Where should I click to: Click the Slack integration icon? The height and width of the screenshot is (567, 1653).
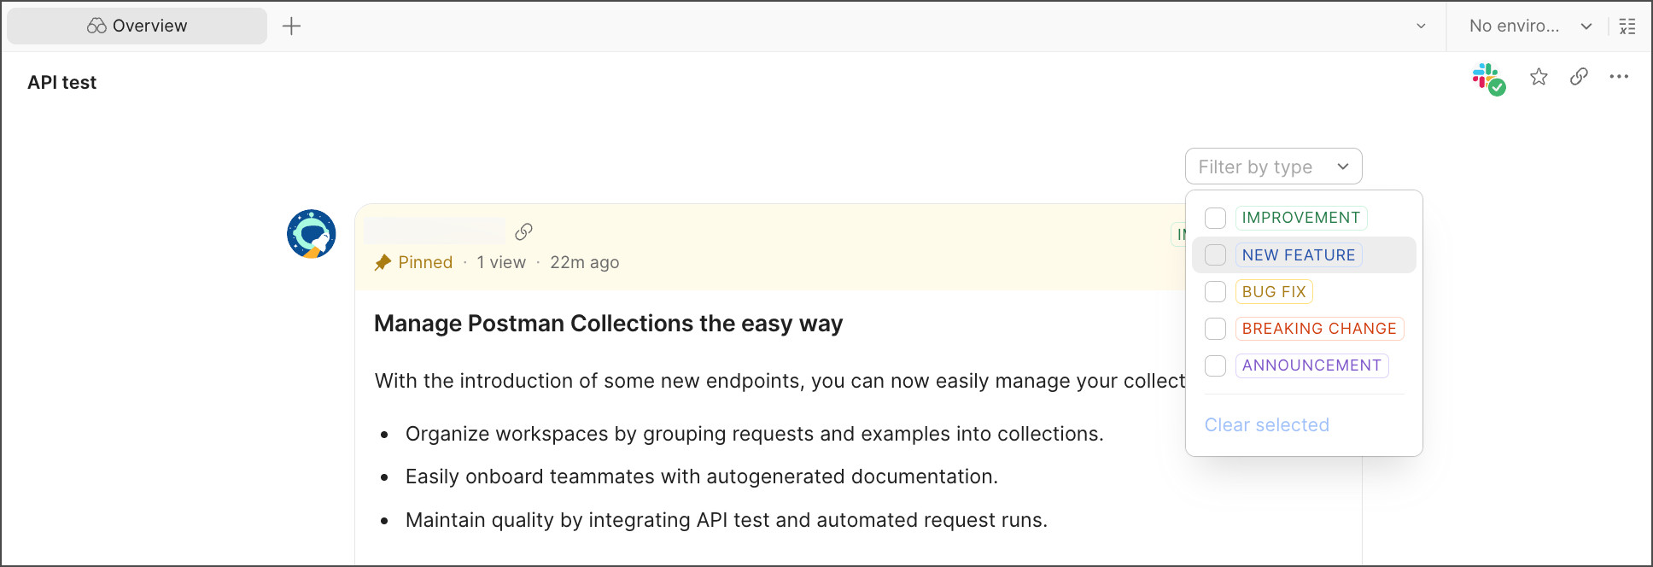tap(1487, 78)
